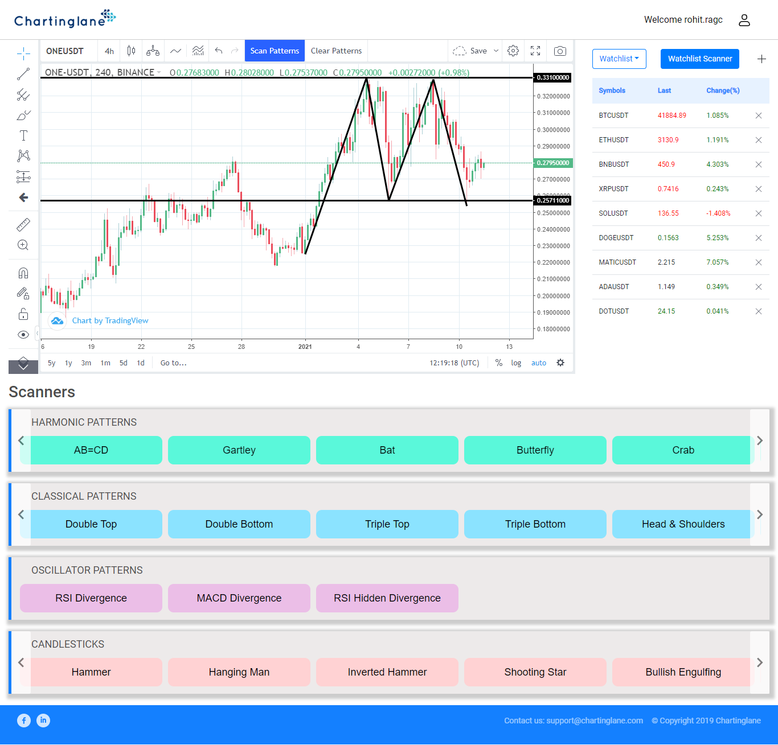This screenshot has width=778, height=745.
Task: Open the Facebook page link
Action: (x=24, y=721)
